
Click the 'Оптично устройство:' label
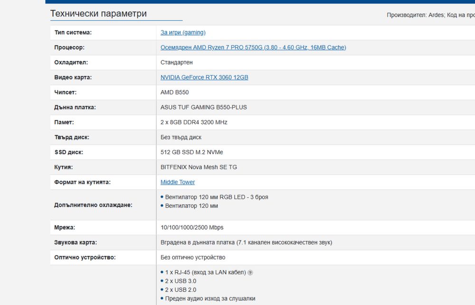click(x=85, y=258)
